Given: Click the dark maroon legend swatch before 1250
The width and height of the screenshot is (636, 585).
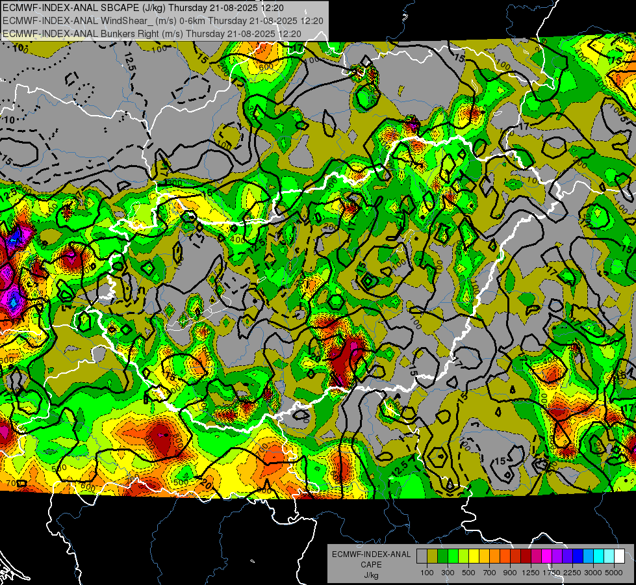Looking at the screenshot, I should click(x=526, y=556).
